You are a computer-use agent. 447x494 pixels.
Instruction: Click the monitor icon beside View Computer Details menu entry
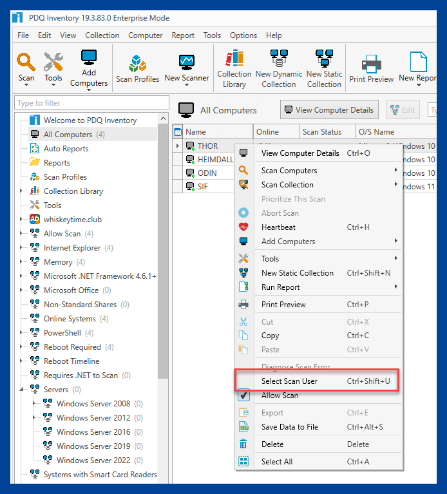coord(243,153)
